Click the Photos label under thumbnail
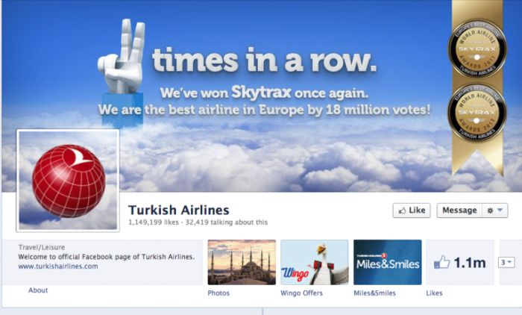Image resolution: width=522 pixels, height=315 pixels. click(x=218, y=293)
